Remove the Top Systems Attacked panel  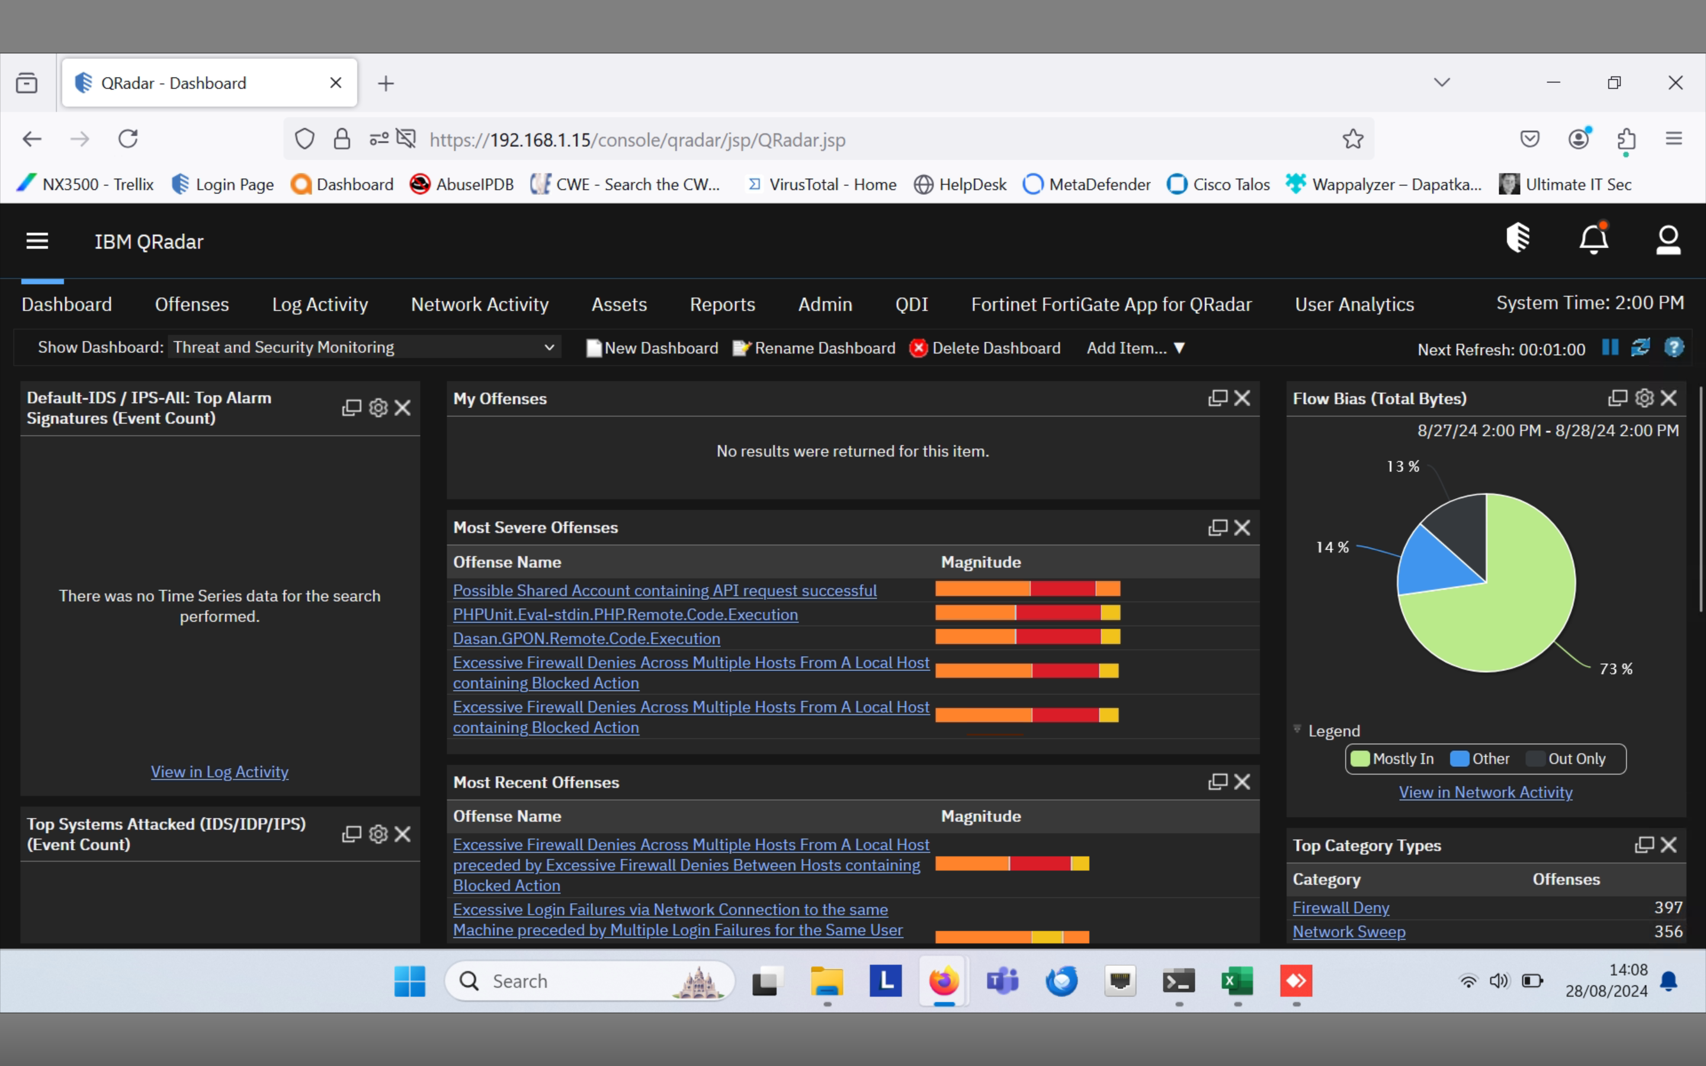click(403, 834)
